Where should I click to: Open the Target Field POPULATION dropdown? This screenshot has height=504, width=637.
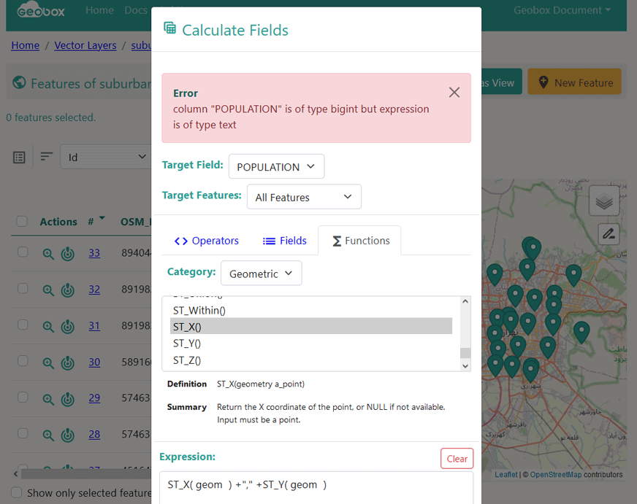point(276,167)
